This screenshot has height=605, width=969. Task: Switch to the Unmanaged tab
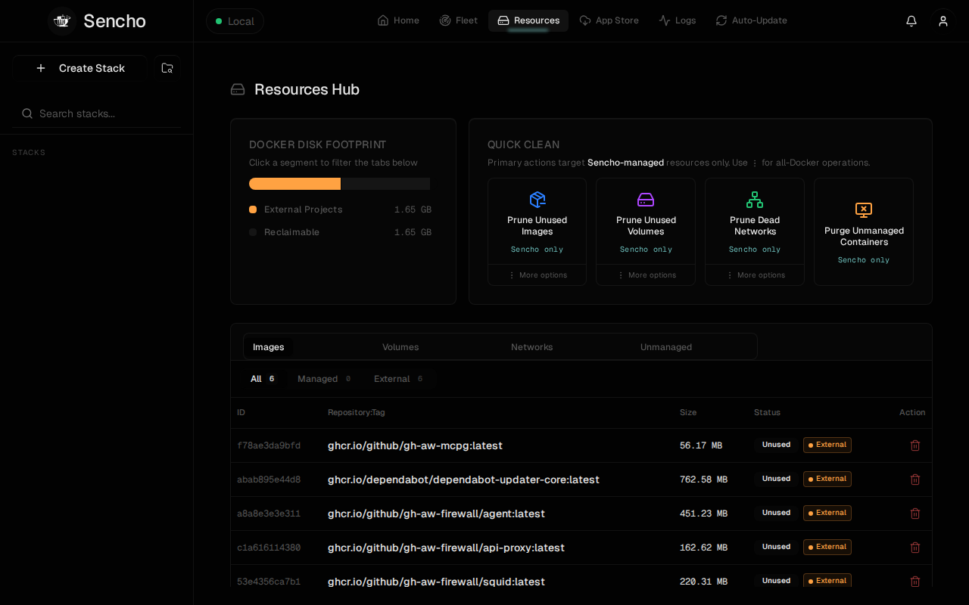click(666, 347)
